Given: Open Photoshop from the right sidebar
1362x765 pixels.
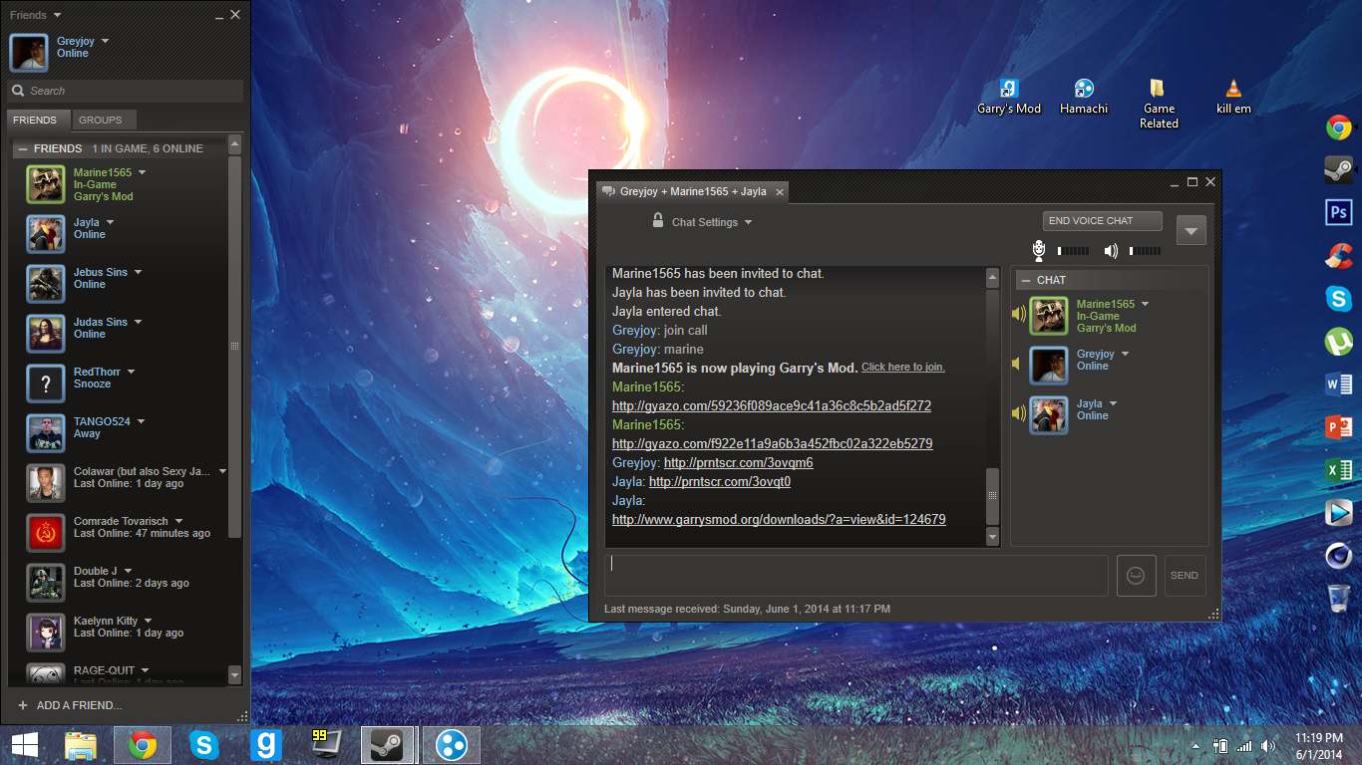Looking at the screenshot, I should click(1338, 212).
